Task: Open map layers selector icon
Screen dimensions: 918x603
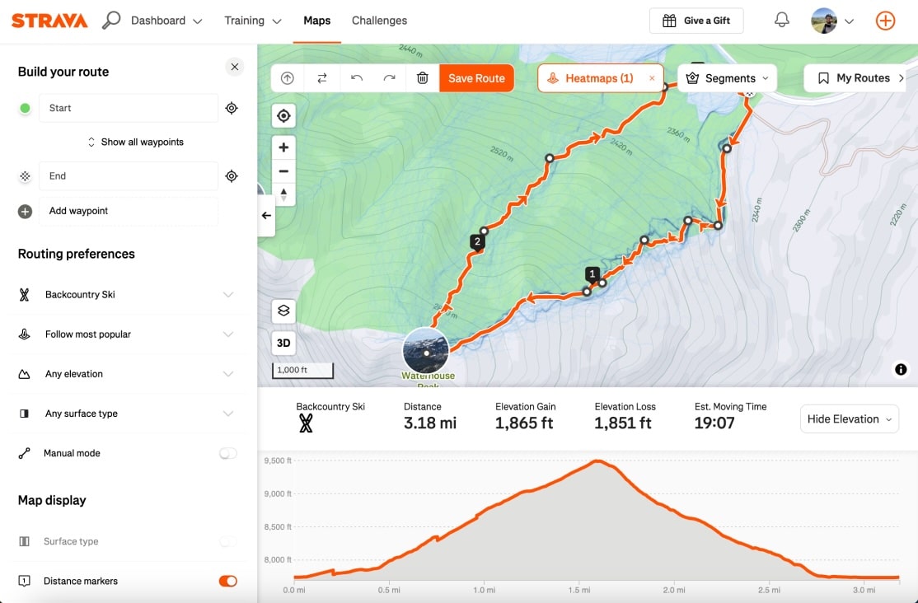Action: point(283,311)
